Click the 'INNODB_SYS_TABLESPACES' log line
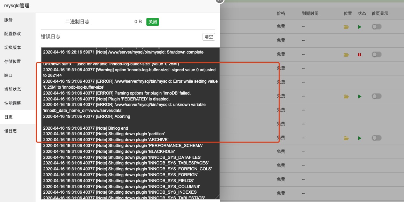This screenshot has width=404, height=202. point(126,163)
